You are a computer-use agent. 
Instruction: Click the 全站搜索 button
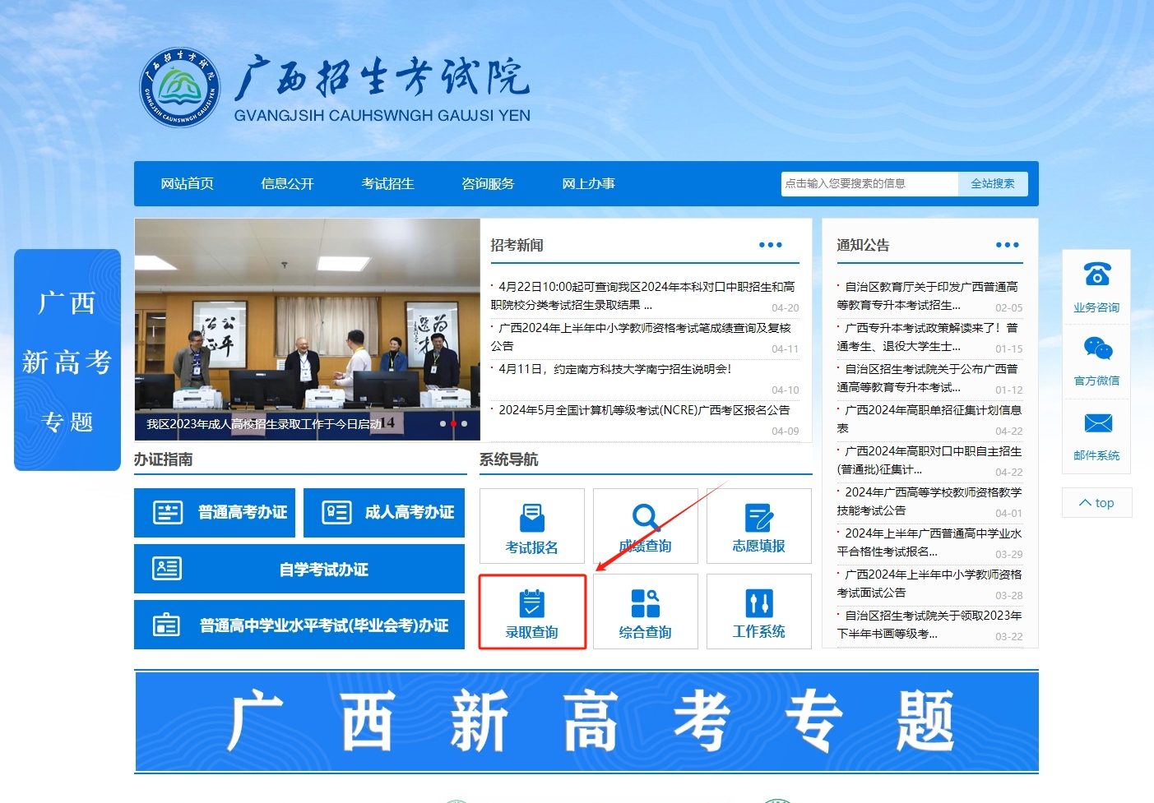(x=993, y=183)
